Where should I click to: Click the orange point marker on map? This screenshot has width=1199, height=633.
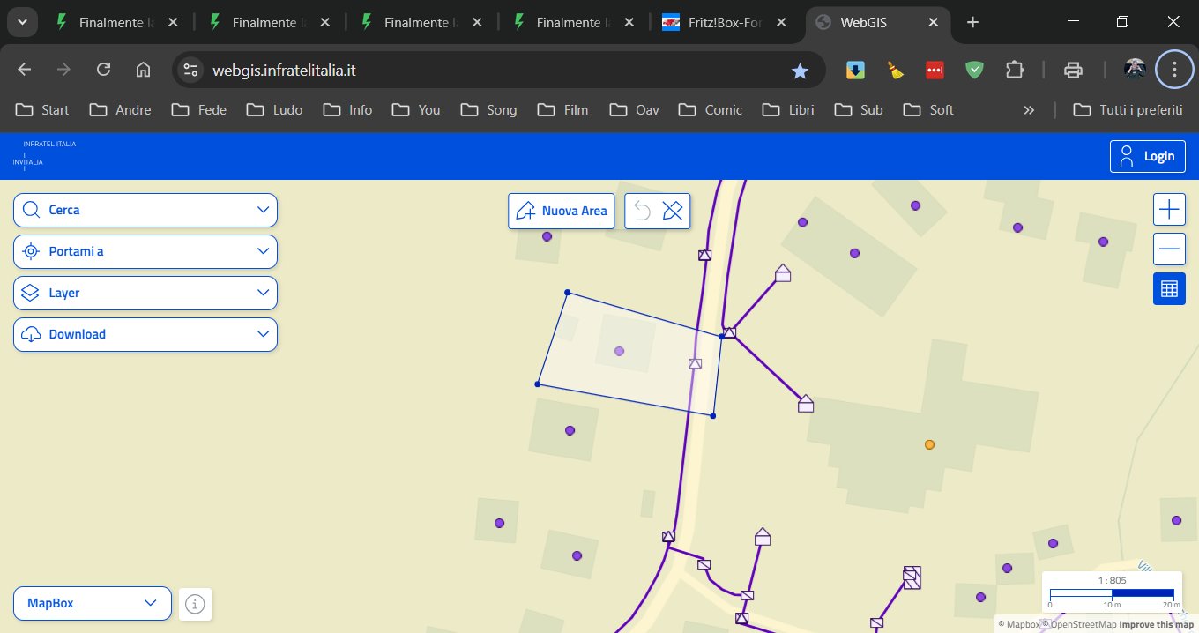(929, 445)
